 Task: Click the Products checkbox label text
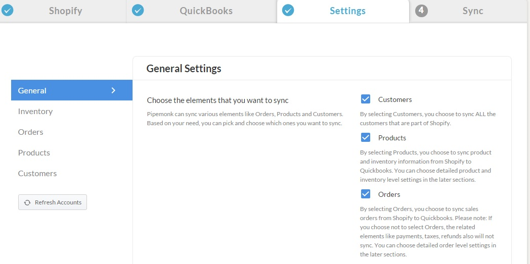392,138
